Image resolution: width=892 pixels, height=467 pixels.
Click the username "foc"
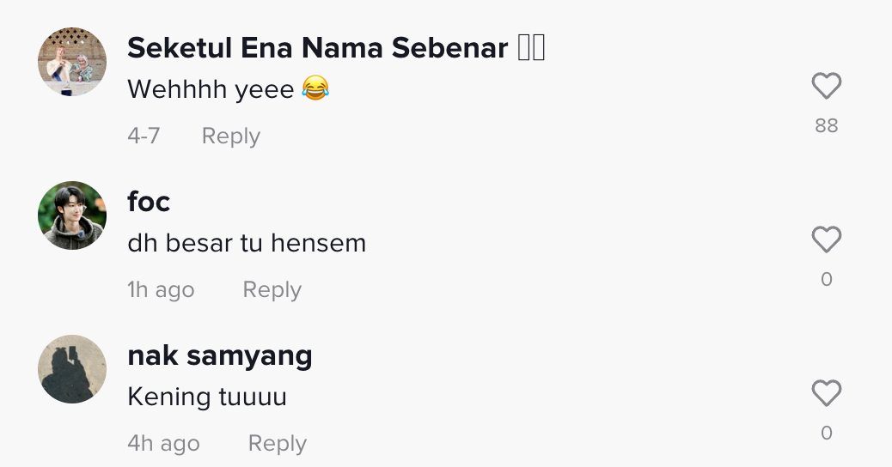pyautogui.click(x=149, y=202)
